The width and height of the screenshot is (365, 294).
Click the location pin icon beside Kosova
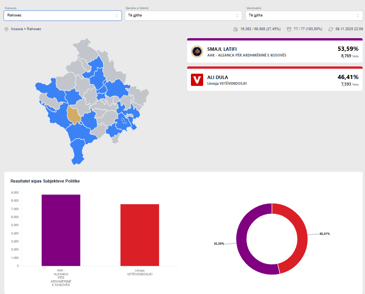click(6, 29)
